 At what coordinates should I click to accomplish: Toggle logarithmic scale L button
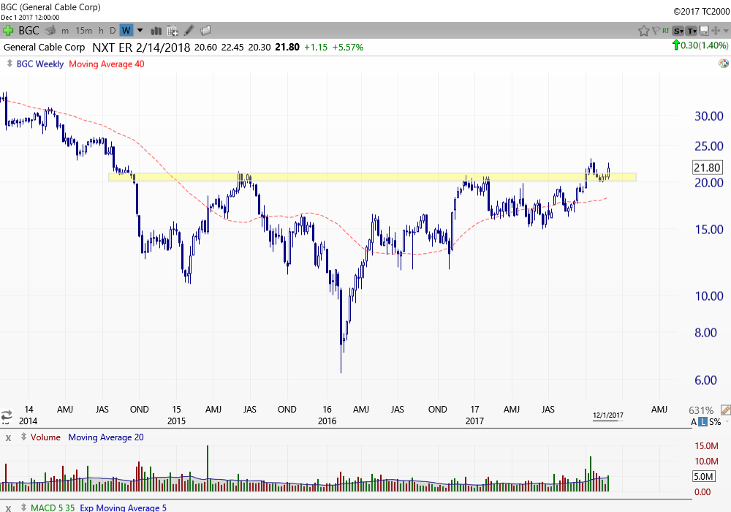(703, 422)
